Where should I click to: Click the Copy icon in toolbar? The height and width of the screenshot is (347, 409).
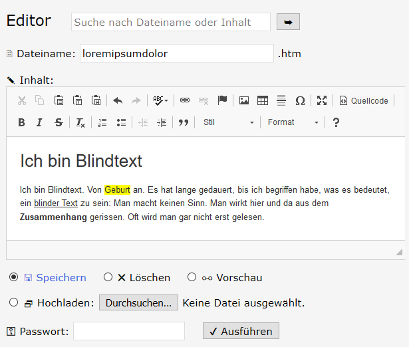pyautogui.click(x=40, y=100)
